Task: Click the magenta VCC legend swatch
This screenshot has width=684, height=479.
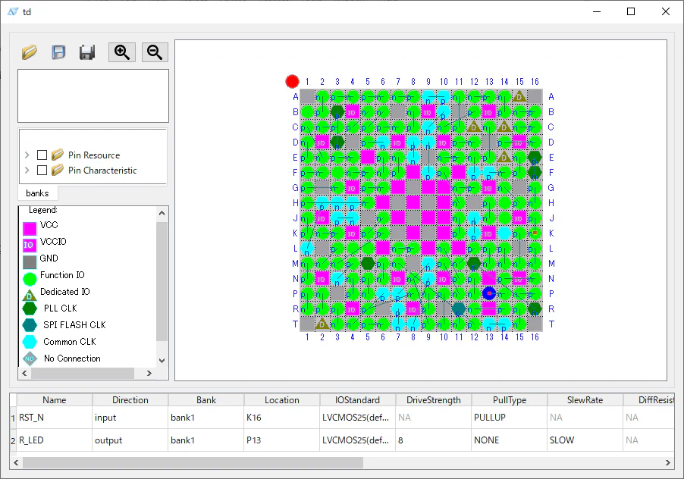Action: [x=30, y=227]
